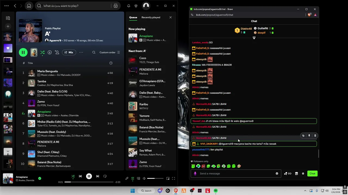Image resolution: width=348 pixels, height=195 pixels.
Task: Open Liked Songs in sidebar
Action: point(8,48)
